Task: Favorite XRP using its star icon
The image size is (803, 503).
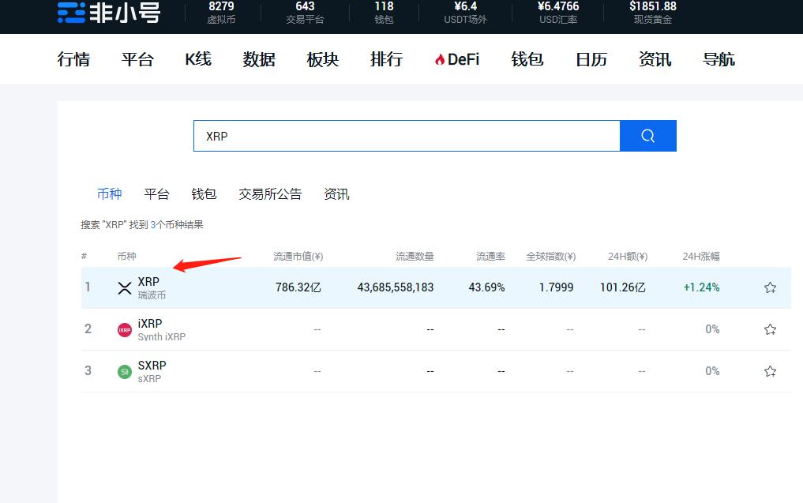Action: tap(770, 287)
